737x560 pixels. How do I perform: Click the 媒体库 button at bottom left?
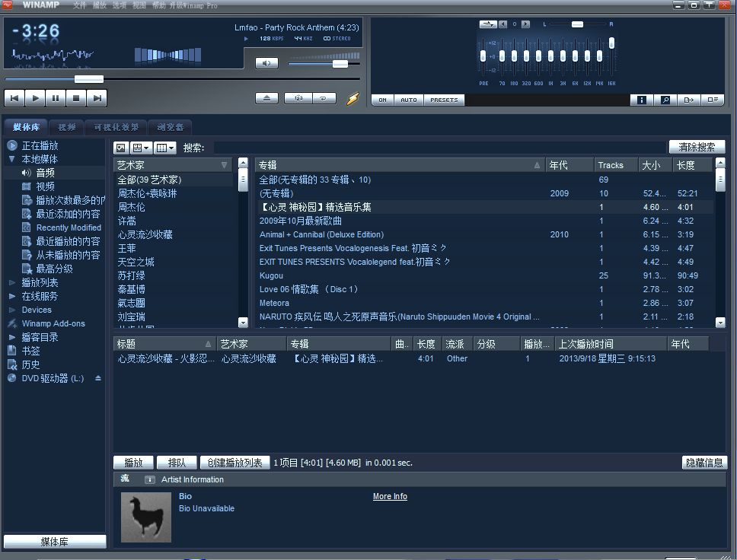[x=55, y=542]
